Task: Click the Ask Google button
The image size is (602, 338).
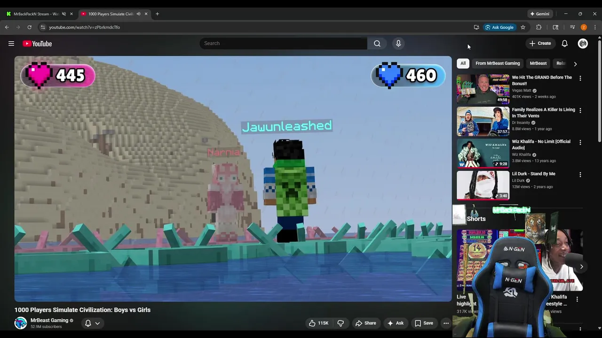Action: tap(499, 27)
